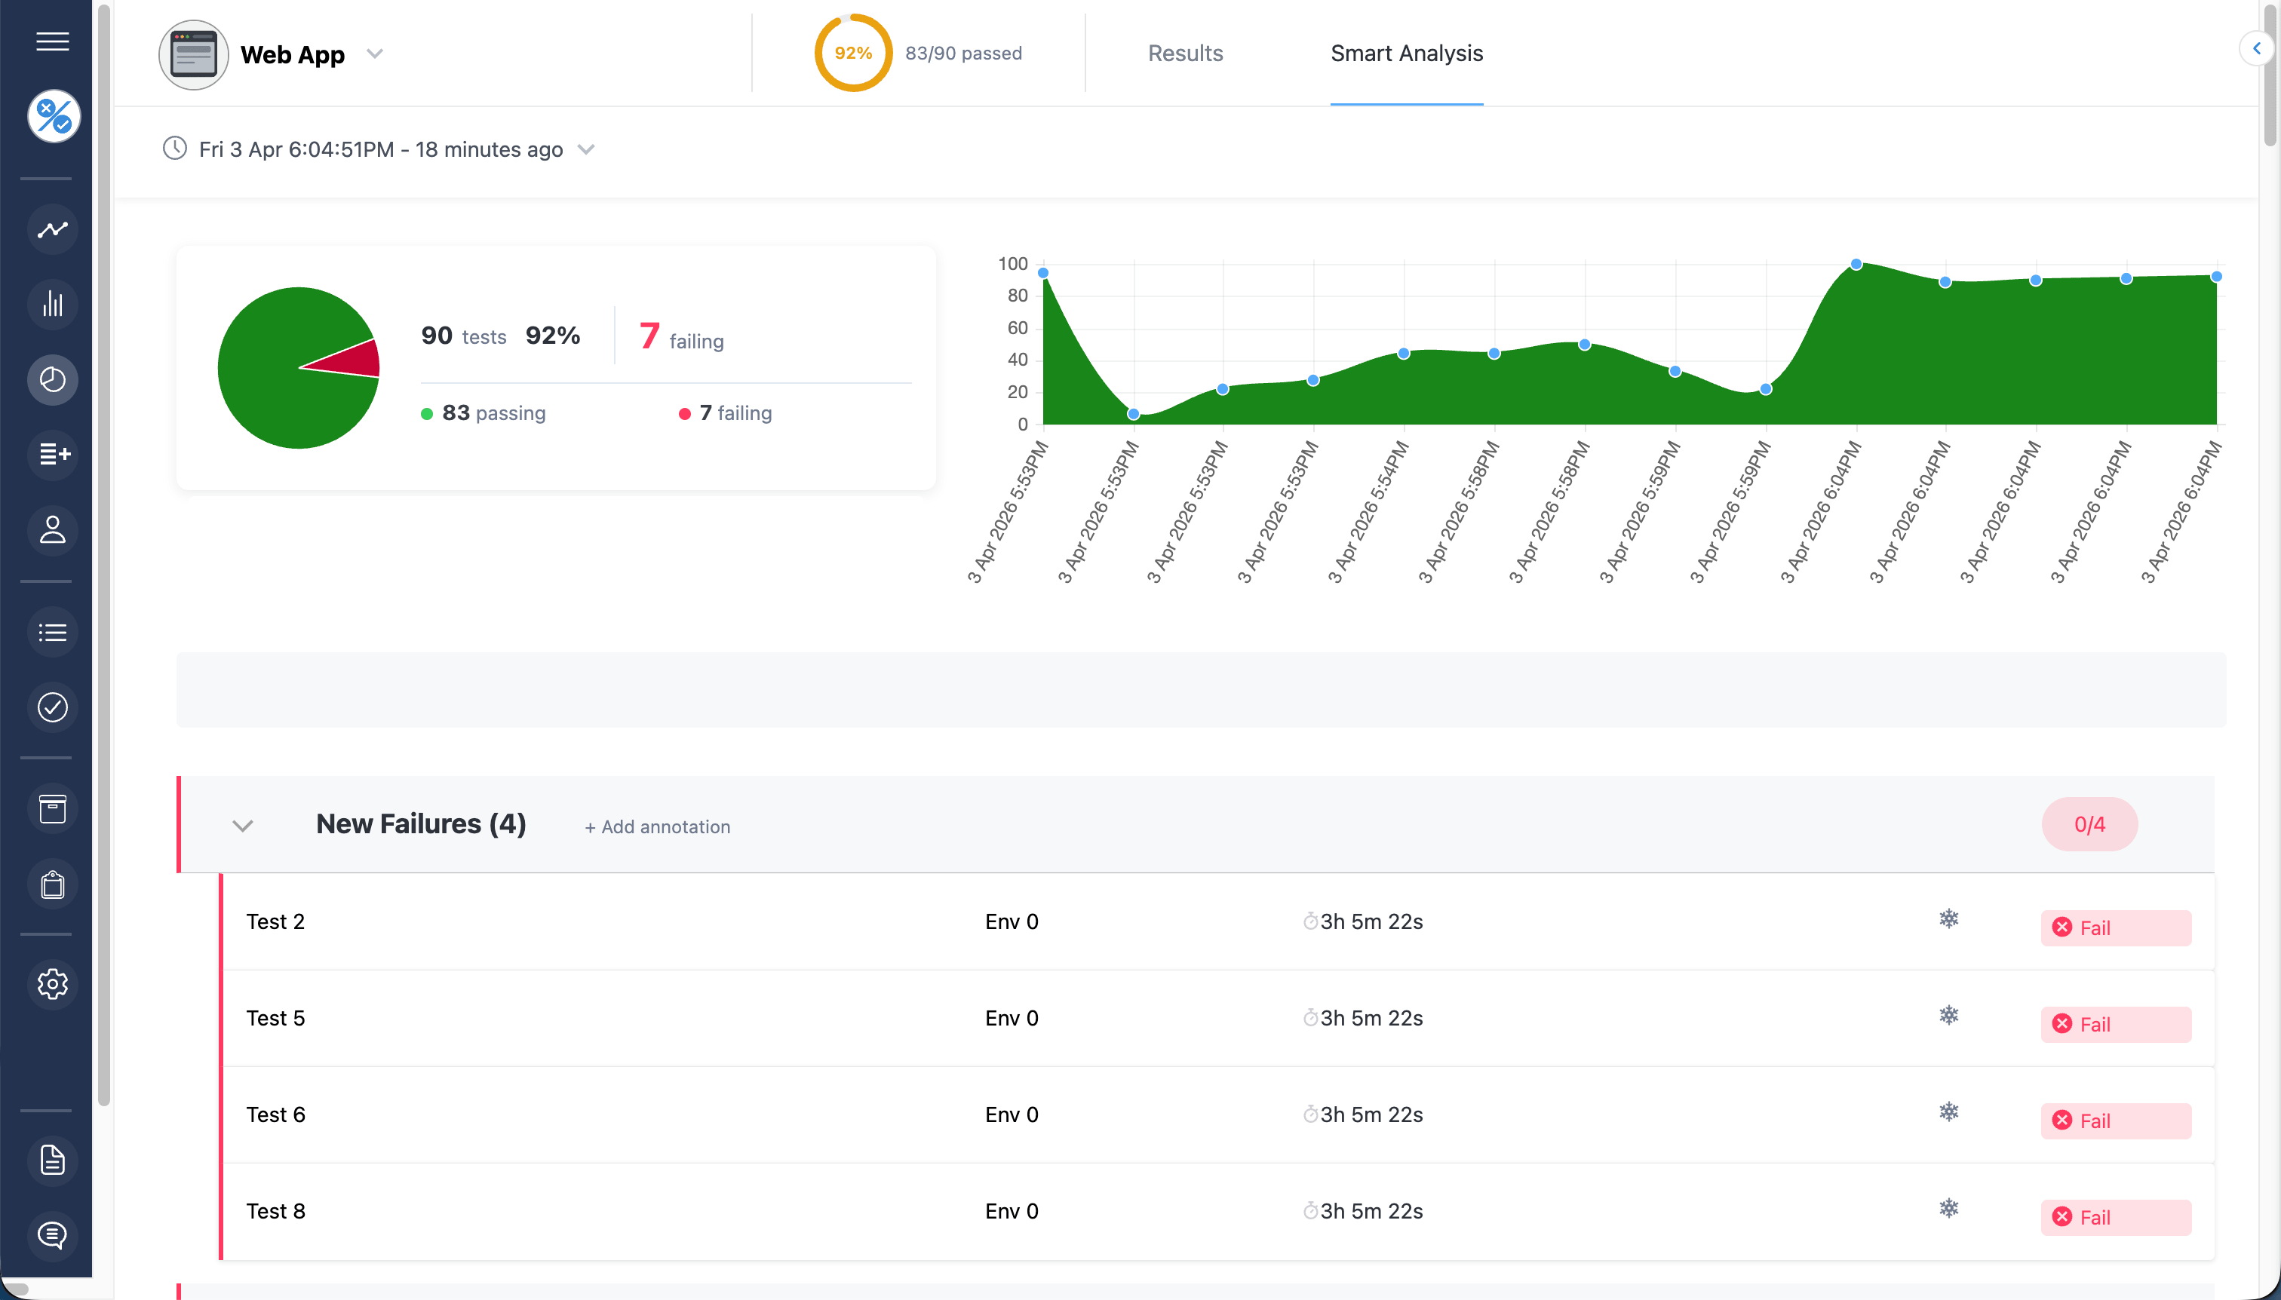Toggle flaky snowflake icon for Test 2
2281x1300 pixels.
tap(1949, 918)
